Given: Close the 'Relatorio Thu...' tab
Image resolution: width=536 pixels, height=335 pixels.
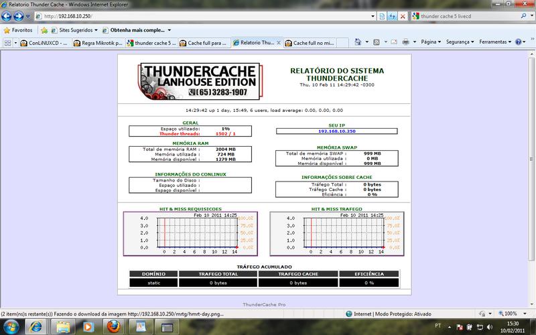Looking at the screenshot, I should click(x=279, y=43).
